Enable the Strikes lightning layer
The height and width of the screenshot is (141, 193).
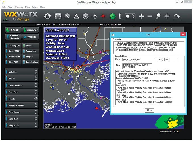click(x=30, y=46)
